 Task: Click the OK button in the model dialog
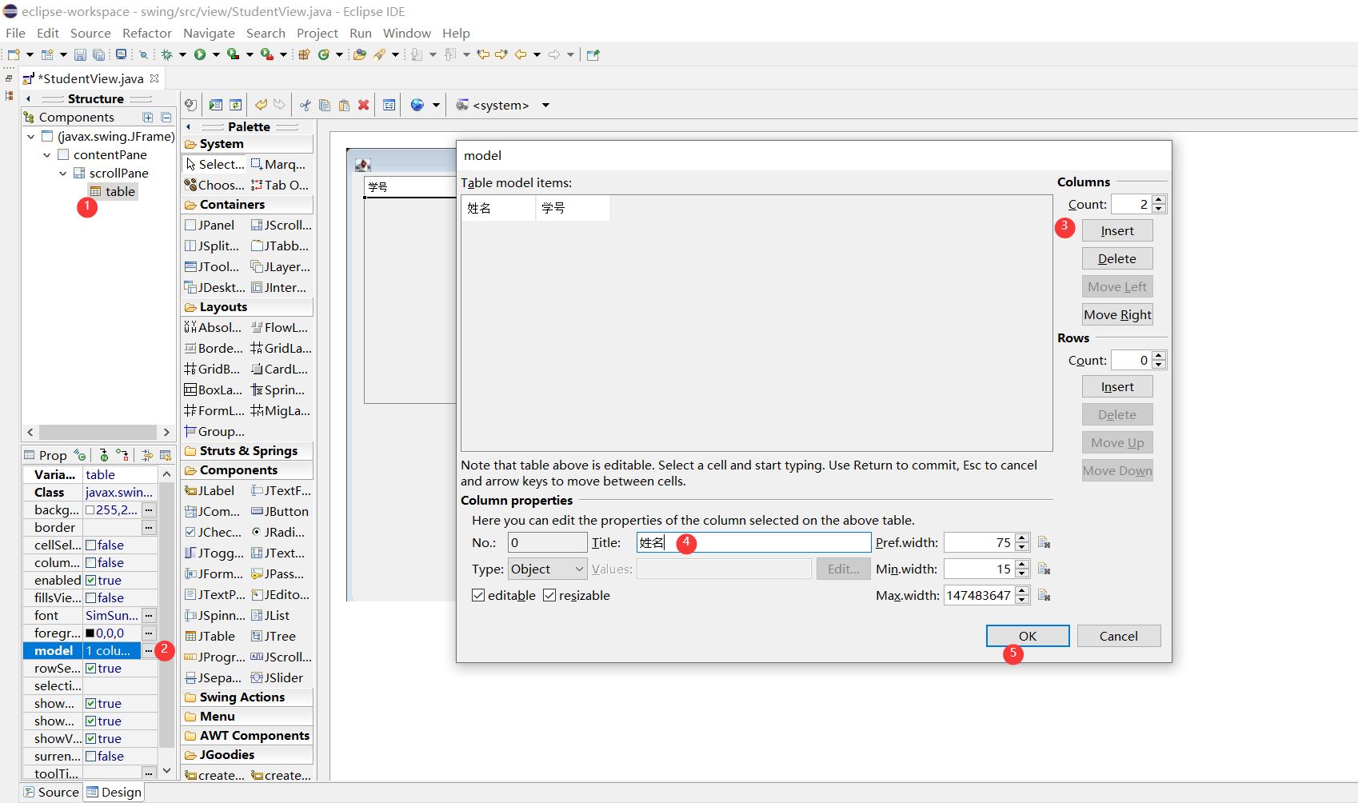tap(1027, 635)
